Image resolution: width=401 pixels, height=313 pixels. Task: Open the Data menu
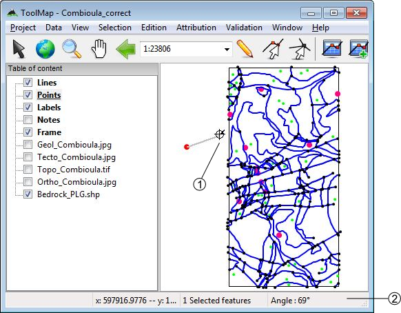[x=54, y=28]
